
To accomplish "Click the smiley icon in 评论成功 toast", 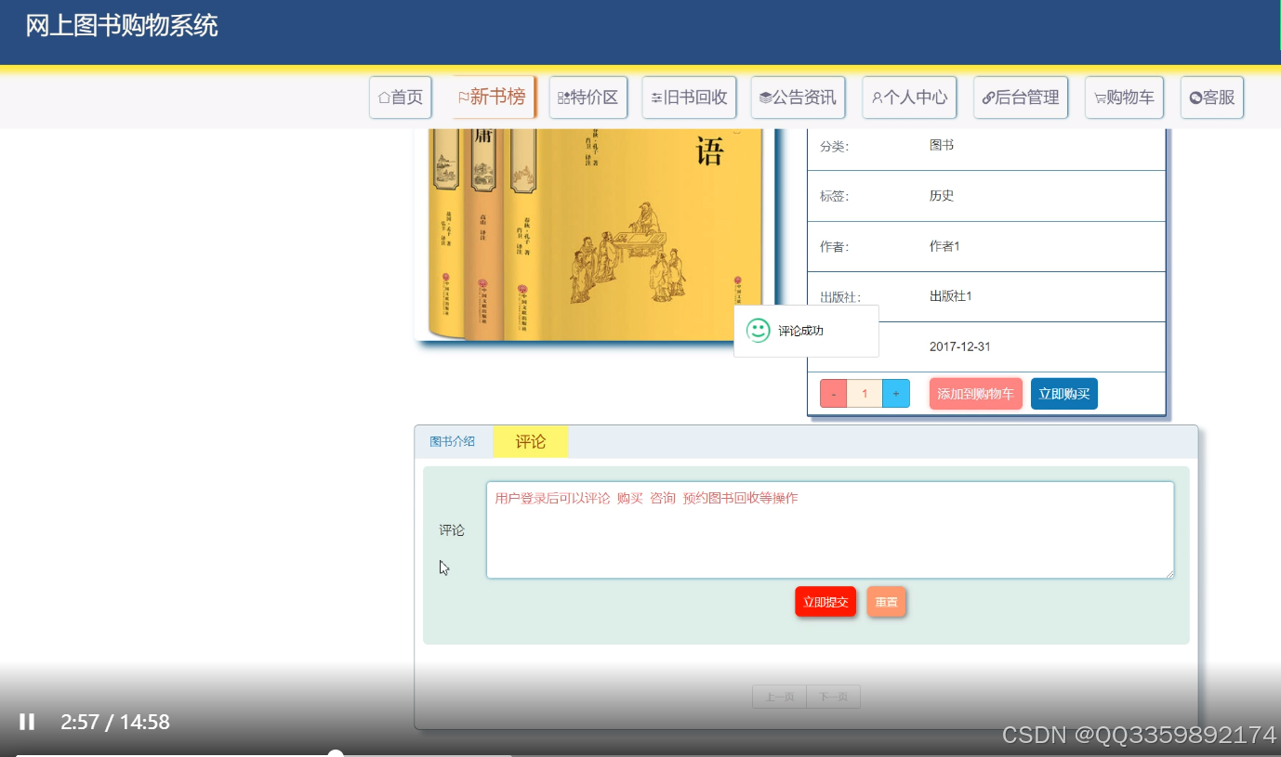I will pyautogui.click(x=759, y=331).
